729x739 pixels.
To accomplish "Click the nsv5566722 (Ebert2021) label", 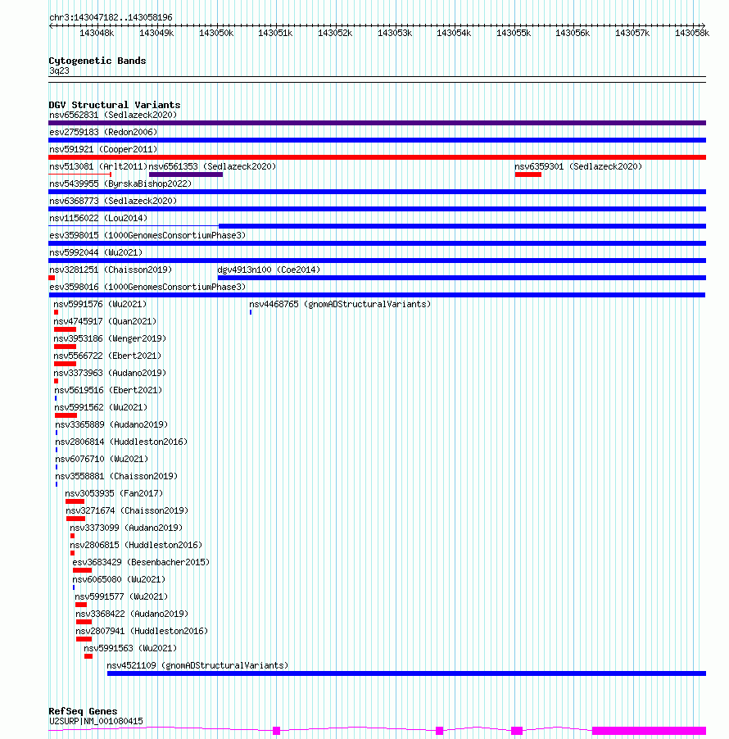I will (x=107, y=356).
